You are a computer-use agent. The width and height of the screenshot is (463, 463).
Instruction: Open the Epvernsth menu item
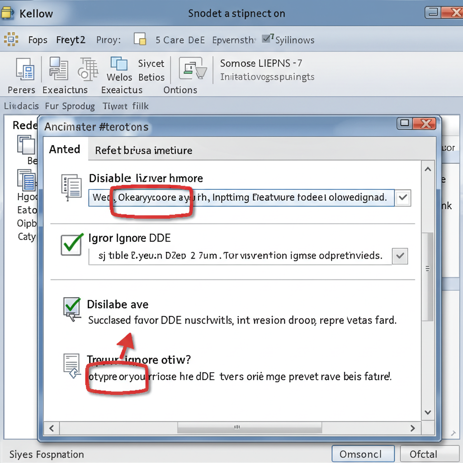tap(233, 40)
